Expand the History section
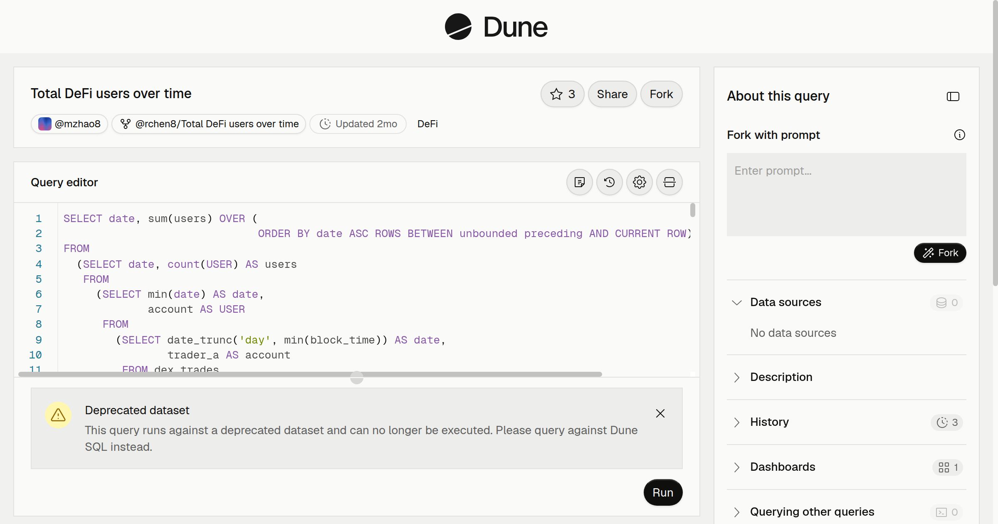The height and width of the screenshot is (524, 998). 736,422
